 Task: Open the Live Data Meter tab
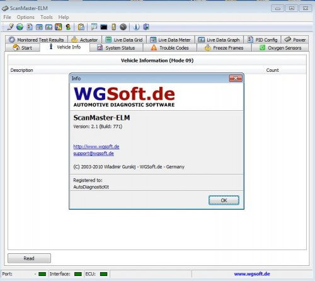click(x=171, y=40)
